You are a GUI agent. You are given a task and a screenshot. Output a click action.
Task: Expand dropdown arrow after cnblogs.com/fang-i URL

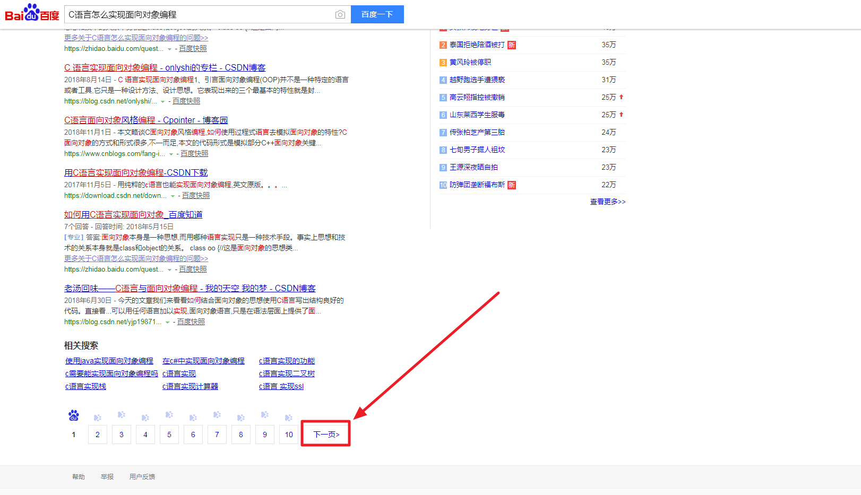tap(171, 154)
